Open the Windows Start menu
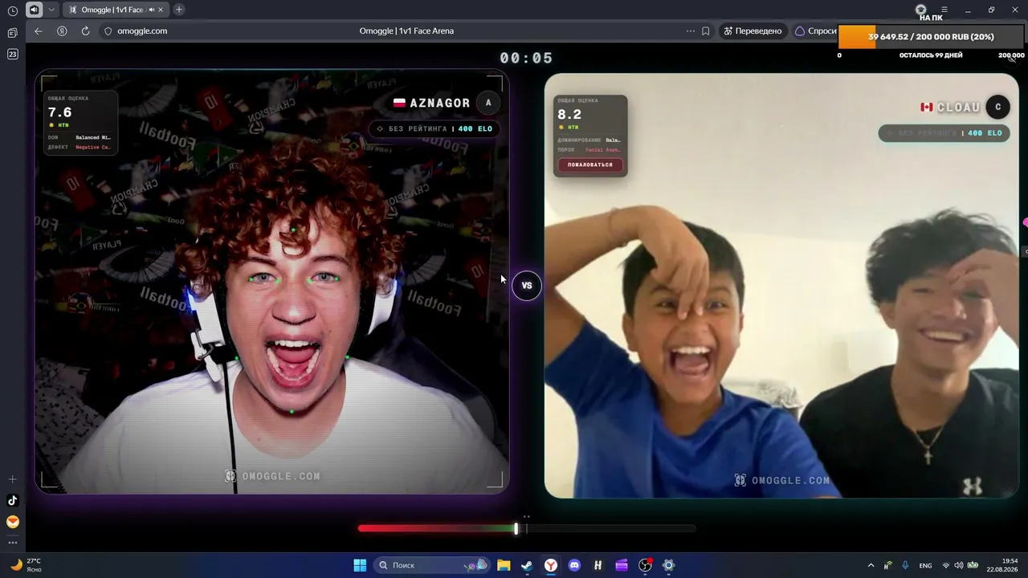 click(360, 565)
